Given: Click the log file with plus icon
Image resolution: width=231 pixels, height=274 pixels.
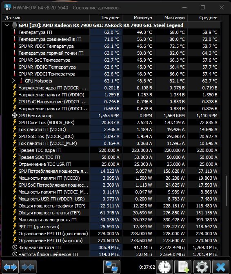Looking at the screenshot, I should [183, 267].
